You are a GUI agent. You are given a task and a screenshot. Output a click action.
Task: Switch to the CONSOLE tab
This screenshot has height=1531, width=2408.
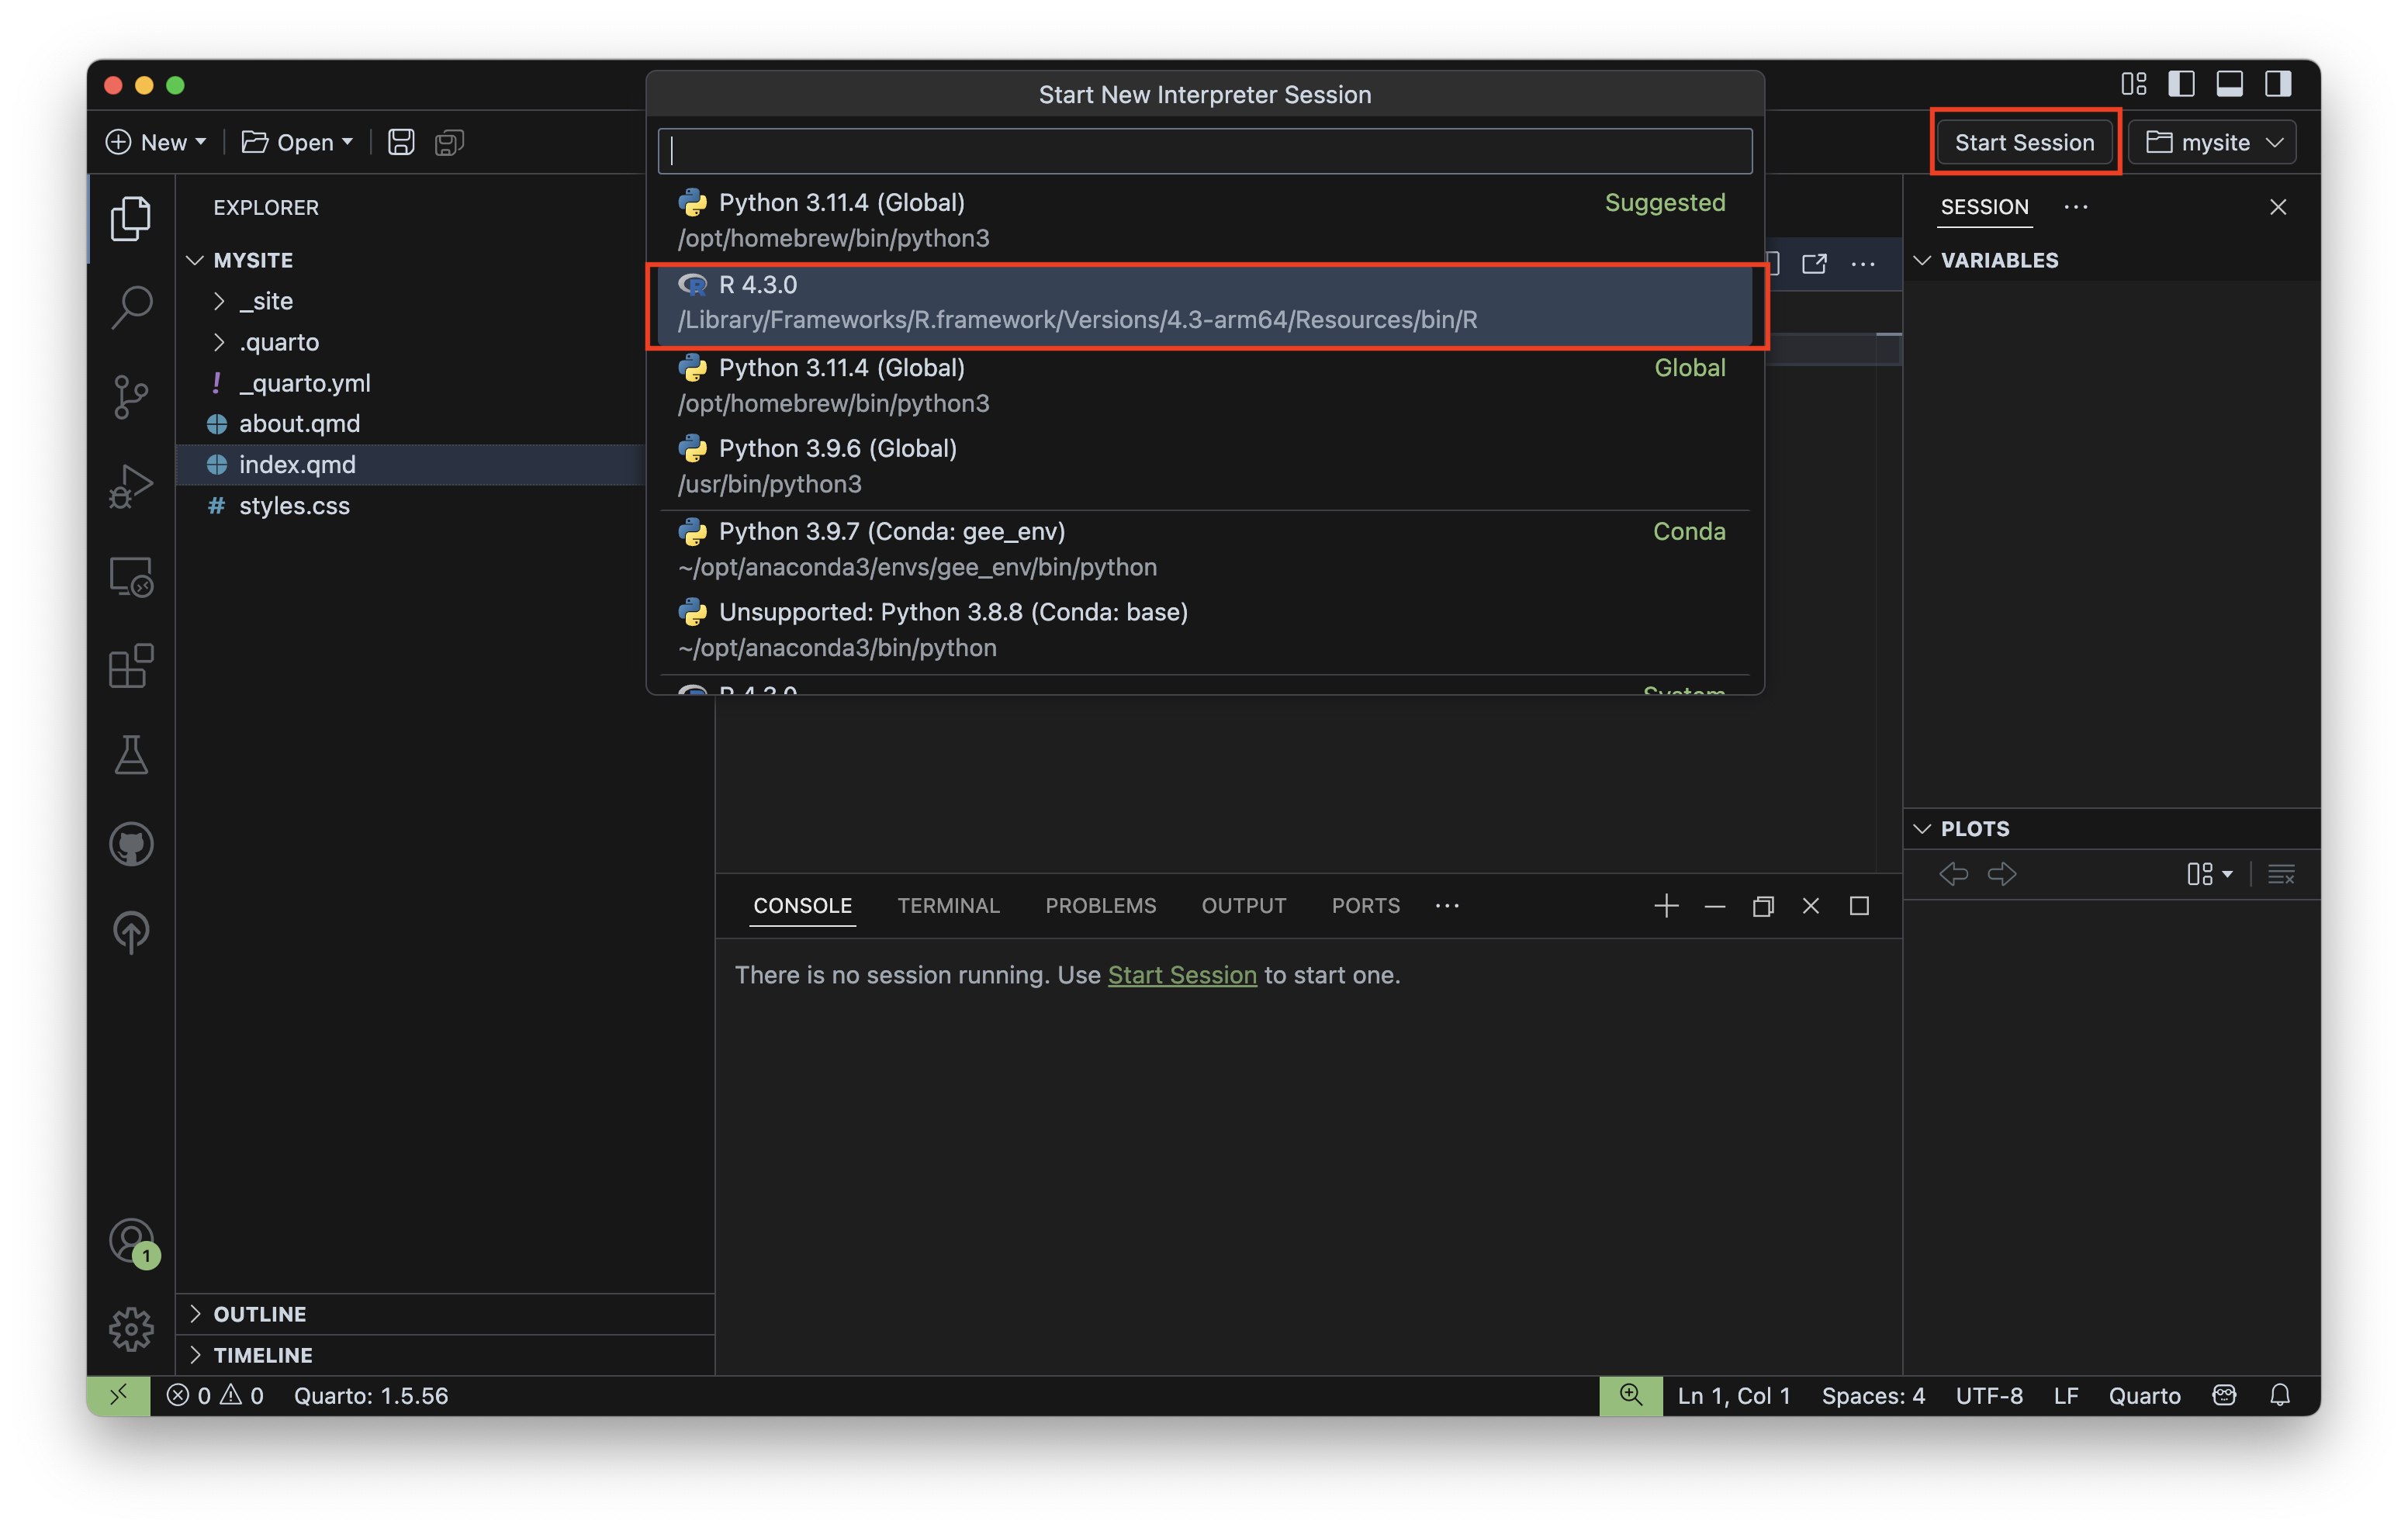pyautogui.click(x=802, y=906)
